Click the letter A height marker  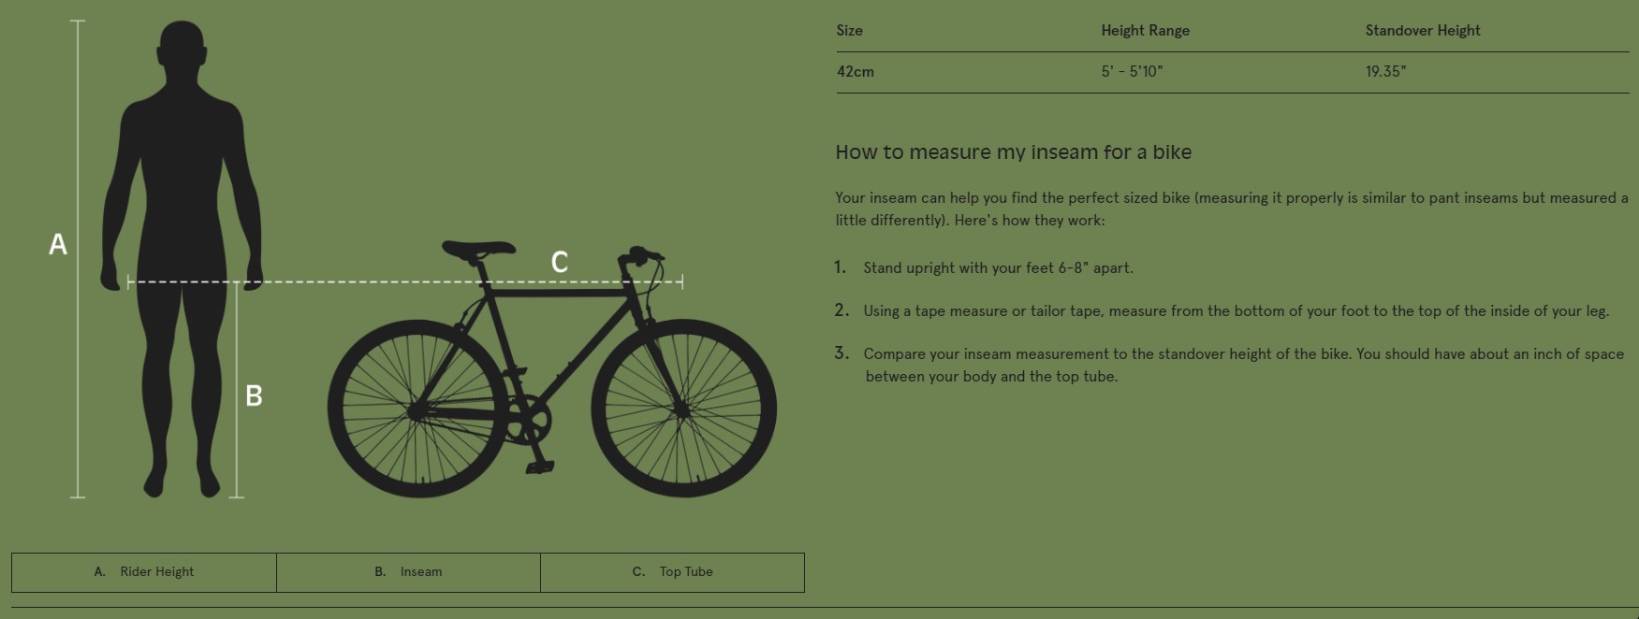tap(58, 245)
